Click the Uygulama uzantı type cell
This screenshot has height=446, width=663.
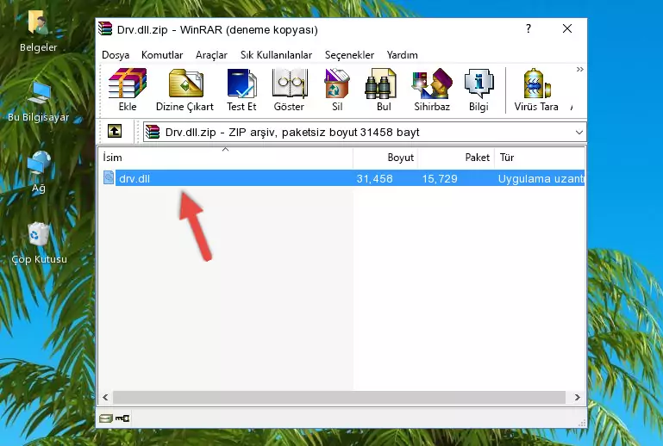click(x=541, y=178)
